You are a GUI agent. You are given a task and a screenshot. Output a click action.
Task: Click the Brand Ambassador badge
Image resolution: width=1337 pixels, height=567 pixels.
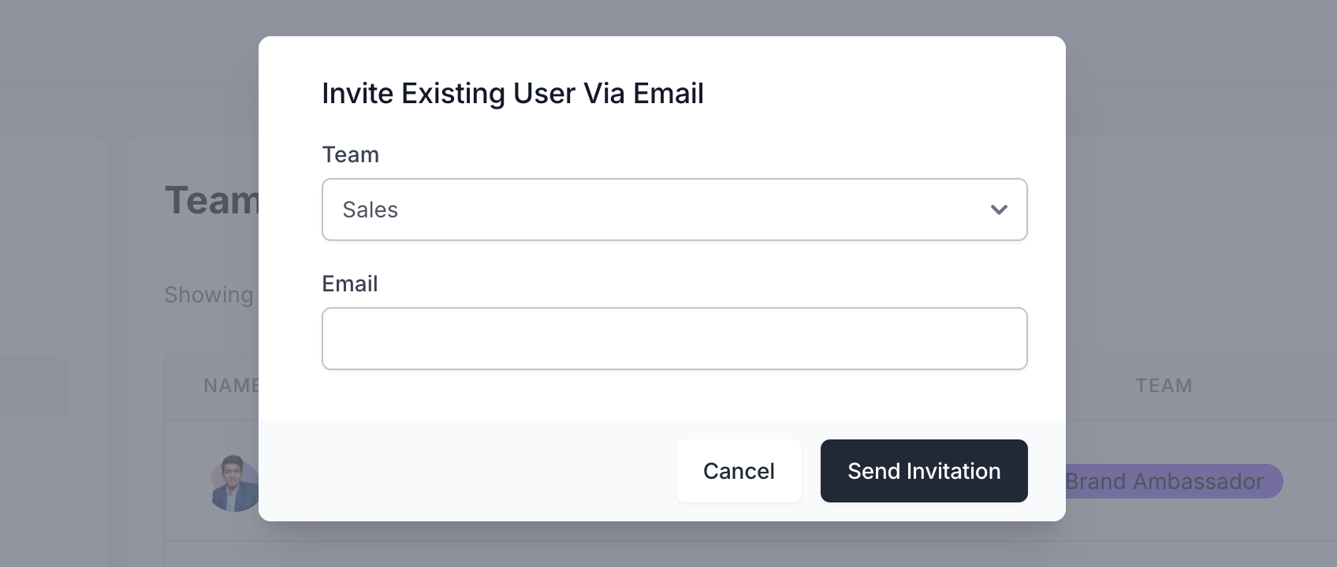click(1174, 481)
